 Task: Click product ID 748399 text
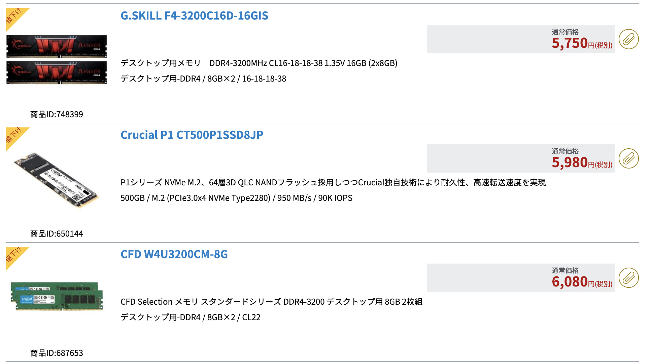click(x=57, y=114)
